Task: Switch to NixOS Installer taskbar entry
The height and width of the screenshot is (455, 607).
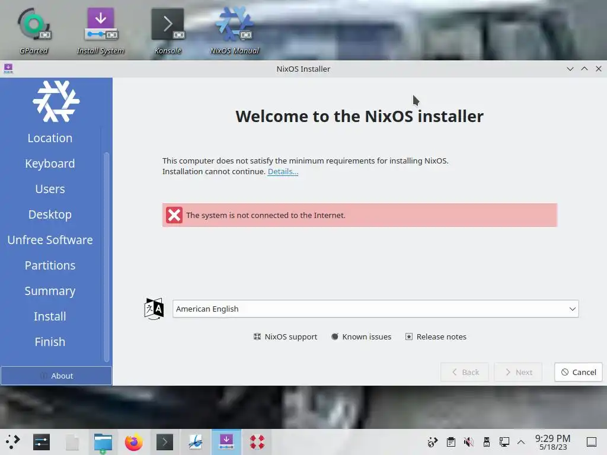Action: (226, 442)
